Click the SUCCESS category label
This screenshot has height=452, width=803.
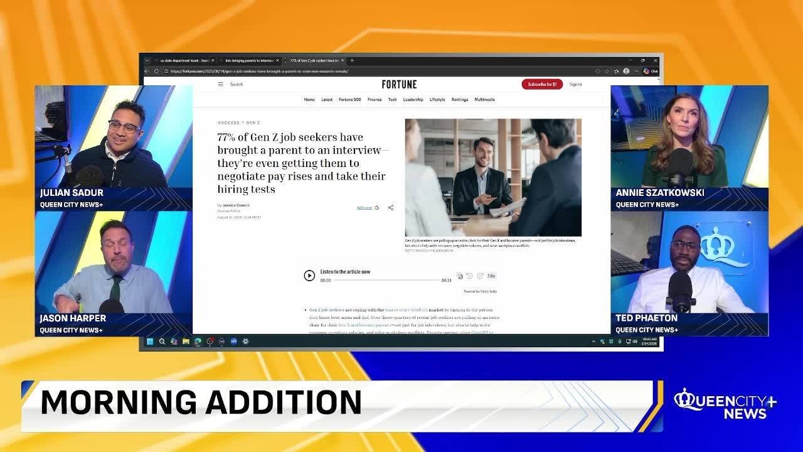(x=228, y=123)
